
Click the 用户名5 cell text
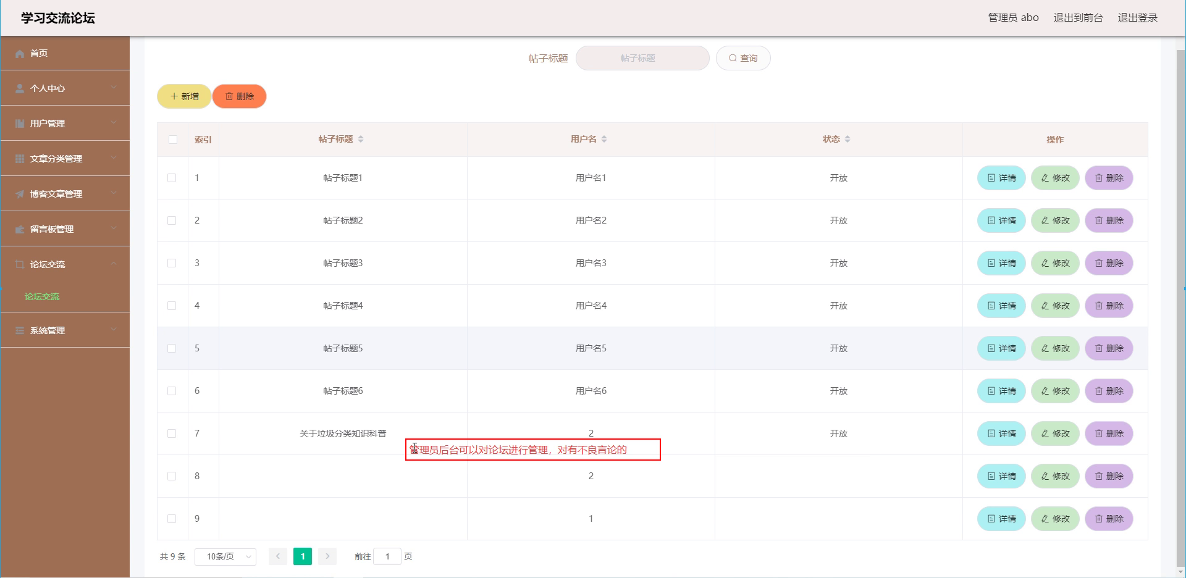pyautogui.click(x=591, y=348)
